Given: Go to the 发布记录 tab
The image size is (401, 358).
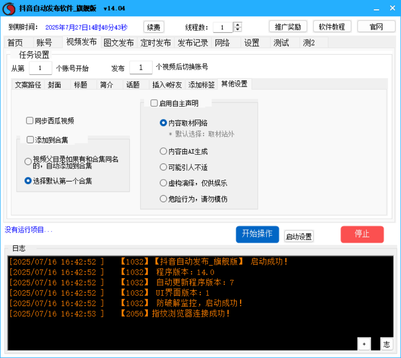Looking at the screenshot, I should [x=193, y=43].
